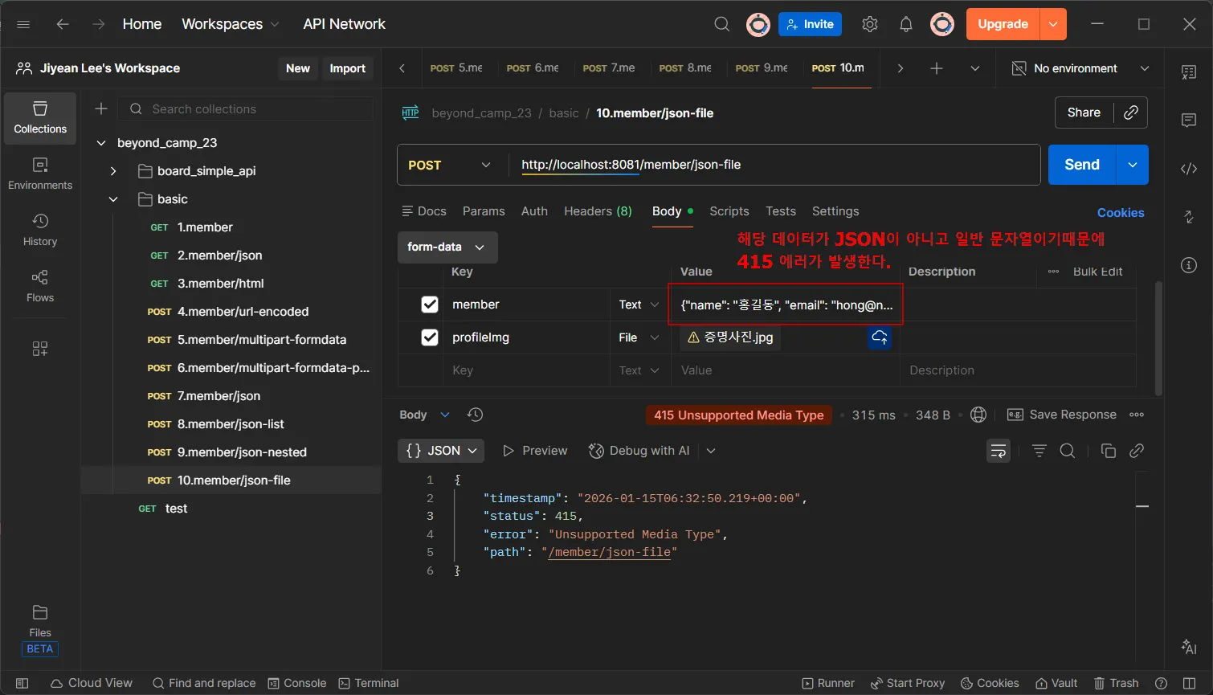
Task: Expand the board_simple_api folder
Action: [113, 171]
